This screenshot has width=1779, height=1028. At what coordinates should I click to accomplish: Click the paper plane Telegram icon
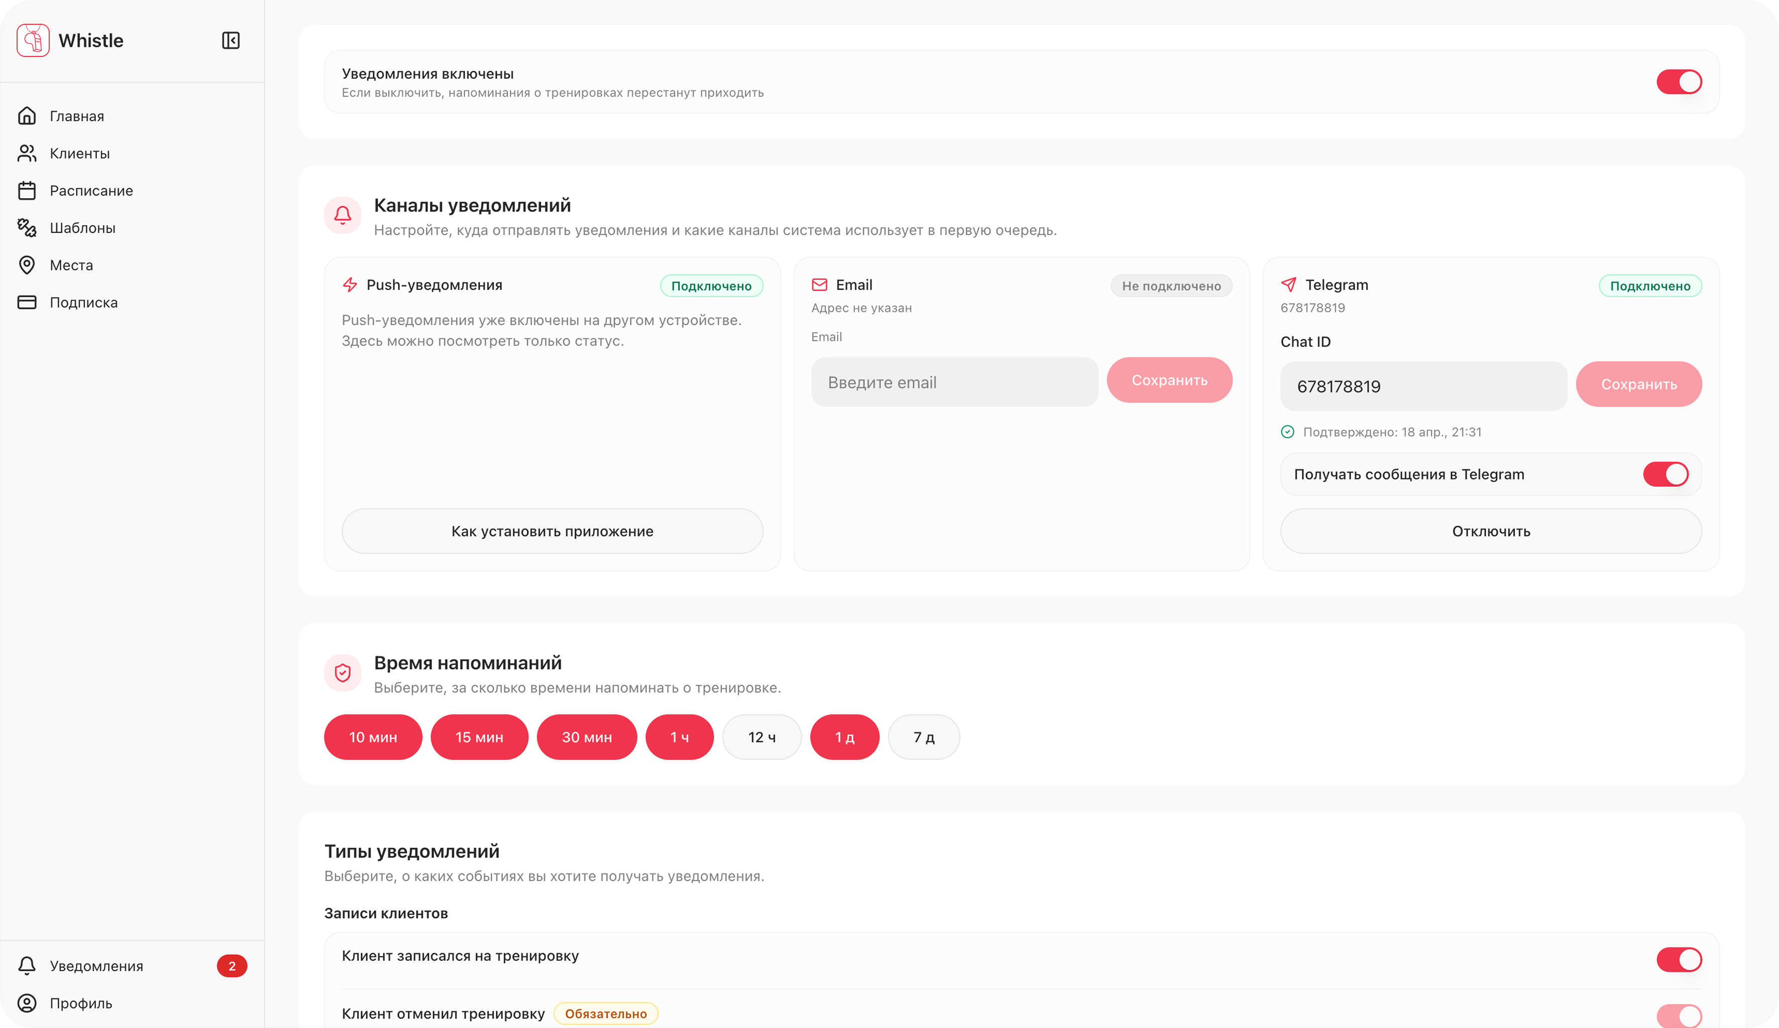click(1288, 284)
